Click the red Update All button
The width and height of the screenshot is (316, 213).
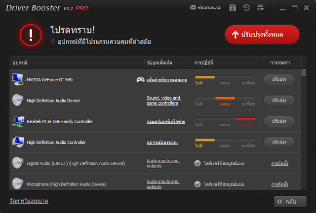[262, 35]
